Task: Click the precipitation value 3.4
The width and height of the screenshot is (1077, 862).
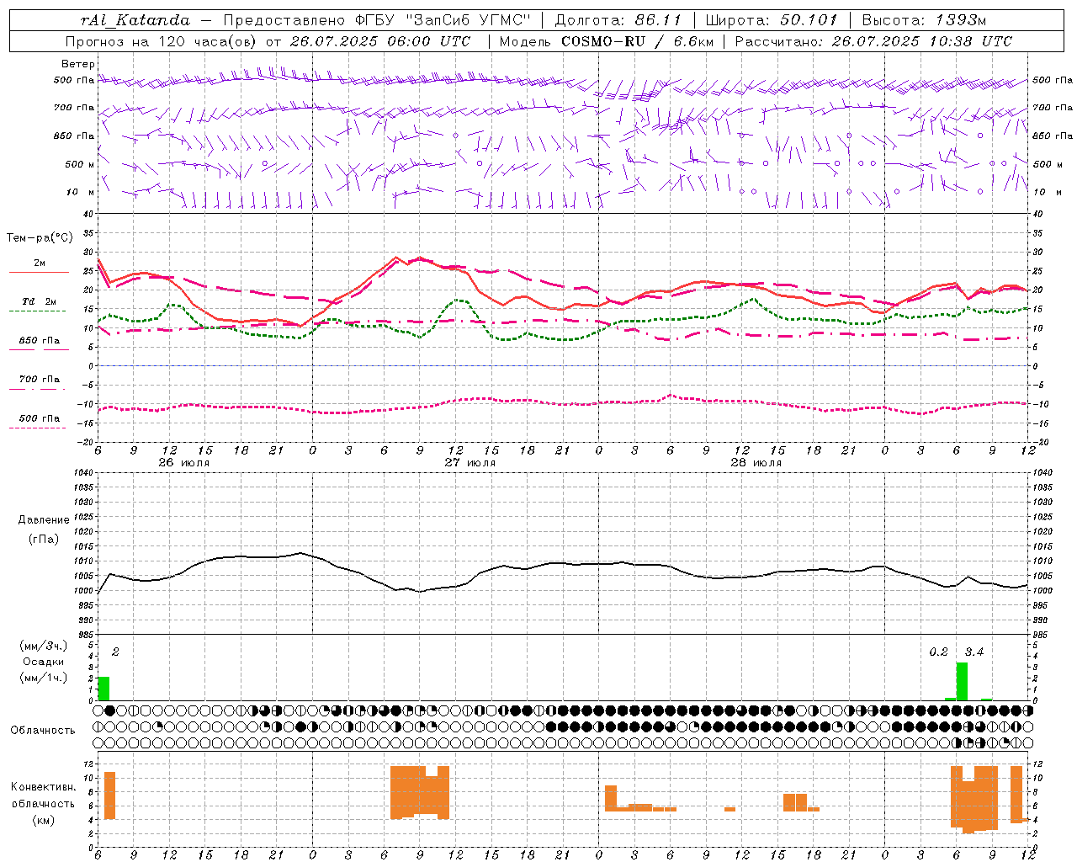Action: [974, 652]
